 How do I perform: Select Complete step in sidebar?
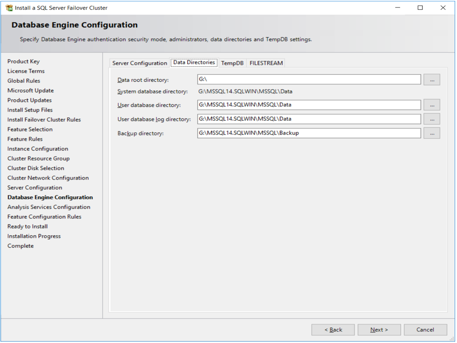[20, 246]
